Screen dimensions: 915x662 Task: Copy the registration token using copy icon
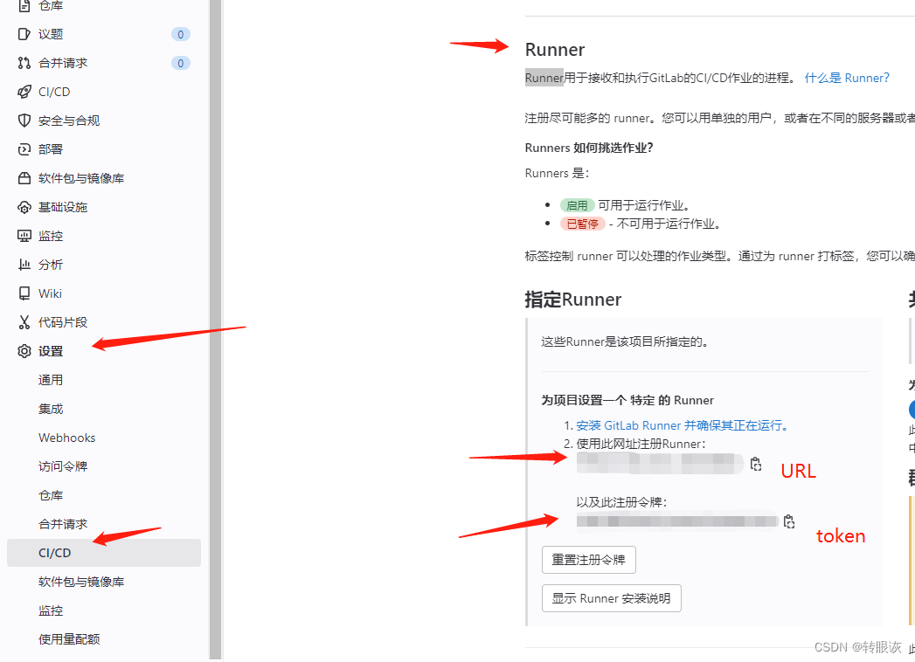pyautogui.click(x=788, y=521)
